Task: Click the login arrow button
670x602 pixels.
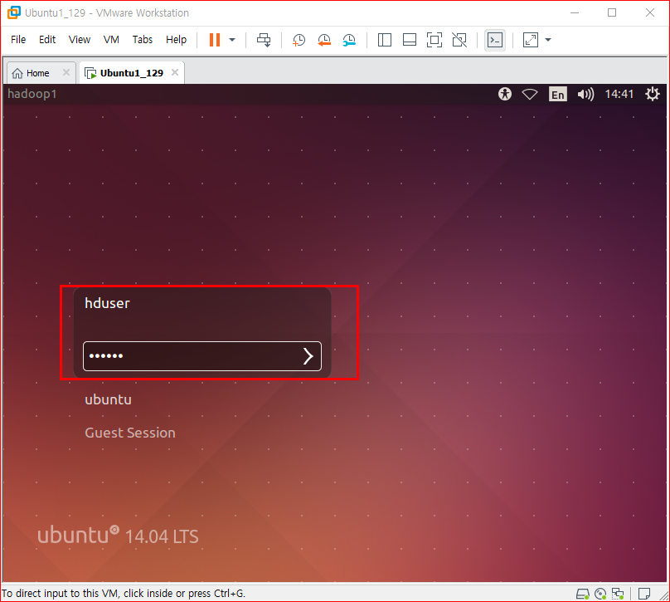Action: click(308, 356)
